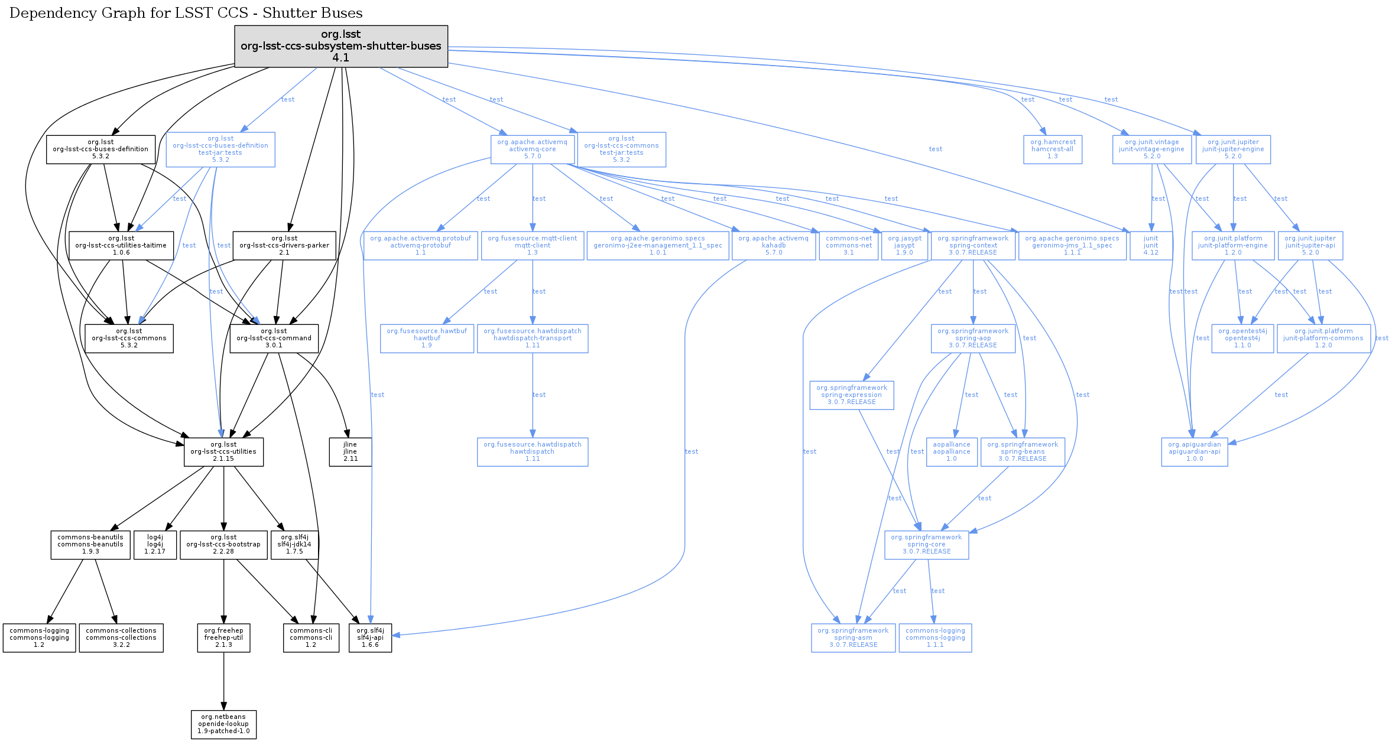1392x742 pixels.
Task: Click the apiguardian-api 1.0.0 node
Action: tap(1194, 452)
